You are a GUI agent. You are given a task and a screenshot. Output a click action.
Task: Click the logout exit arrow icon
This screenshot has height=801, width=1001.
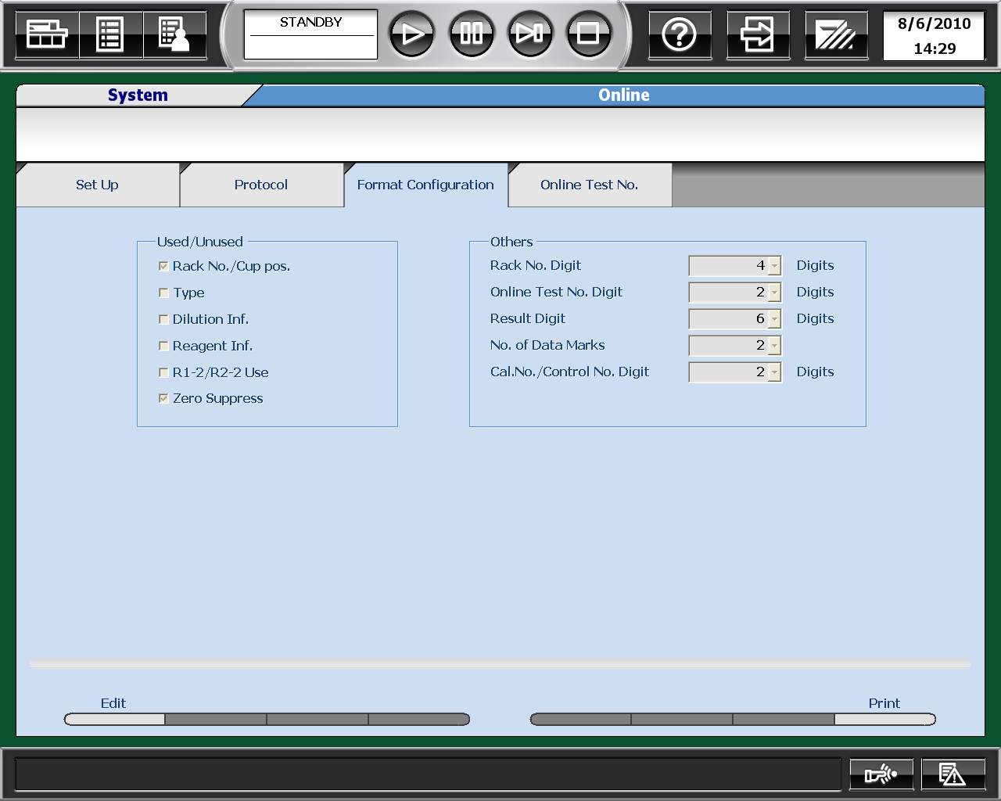757,34
